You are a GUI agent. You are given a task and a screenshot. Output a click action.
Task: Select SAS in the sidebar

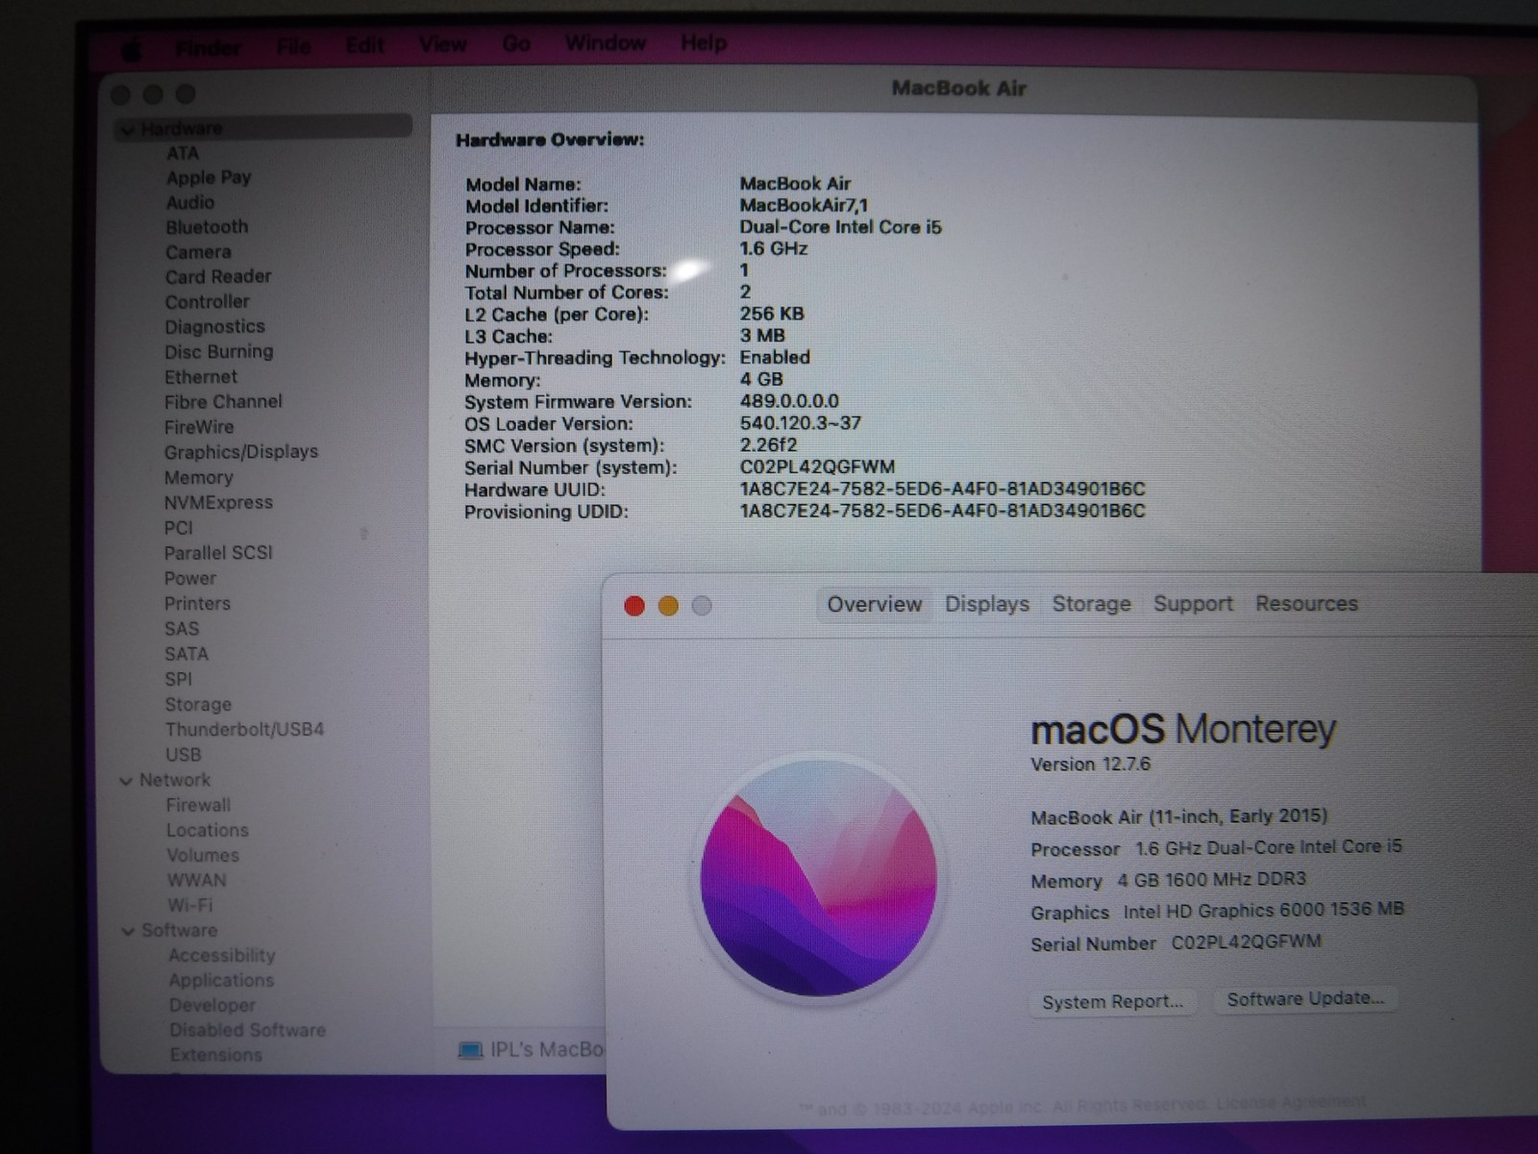coord(182,629)
